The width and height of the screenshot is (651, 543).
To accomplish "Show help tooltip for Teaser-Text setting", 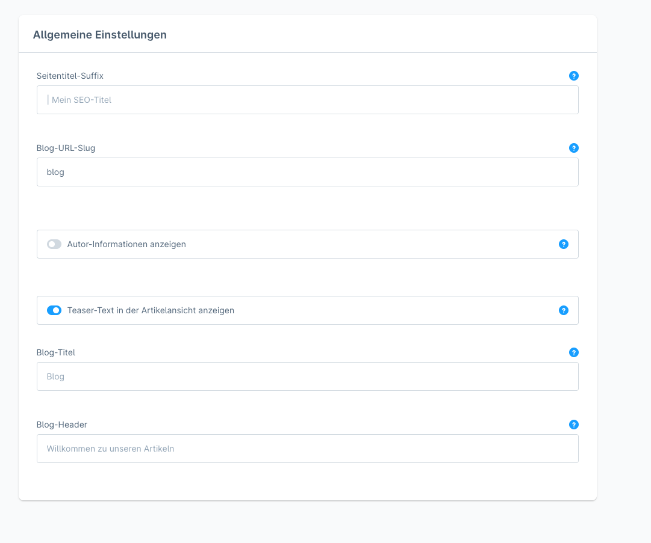I will [563, 310].
